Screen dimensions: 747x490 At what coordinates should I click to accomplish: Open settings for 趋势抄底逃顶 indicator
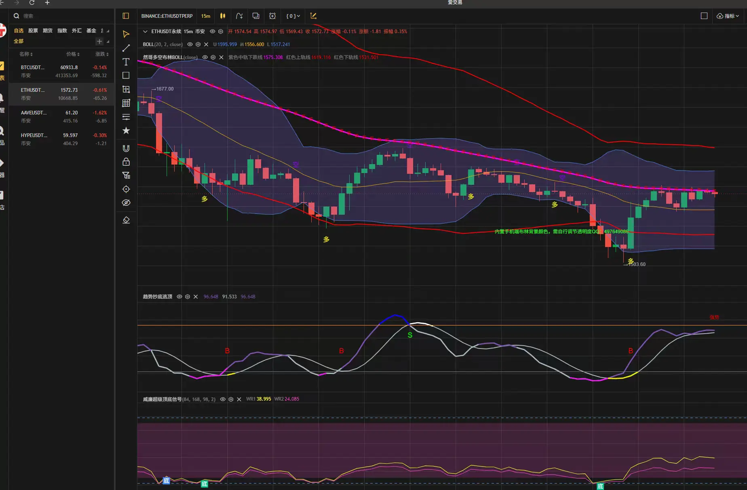coord(188,297)
